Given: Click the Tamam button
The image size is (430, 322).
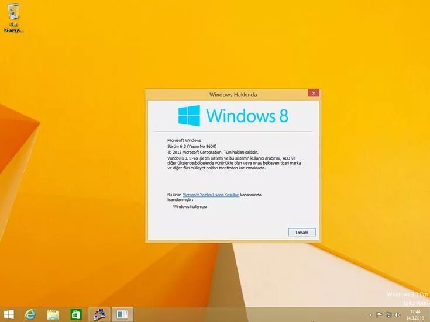Looking at the screenshot, I should (x=302, y=233).
